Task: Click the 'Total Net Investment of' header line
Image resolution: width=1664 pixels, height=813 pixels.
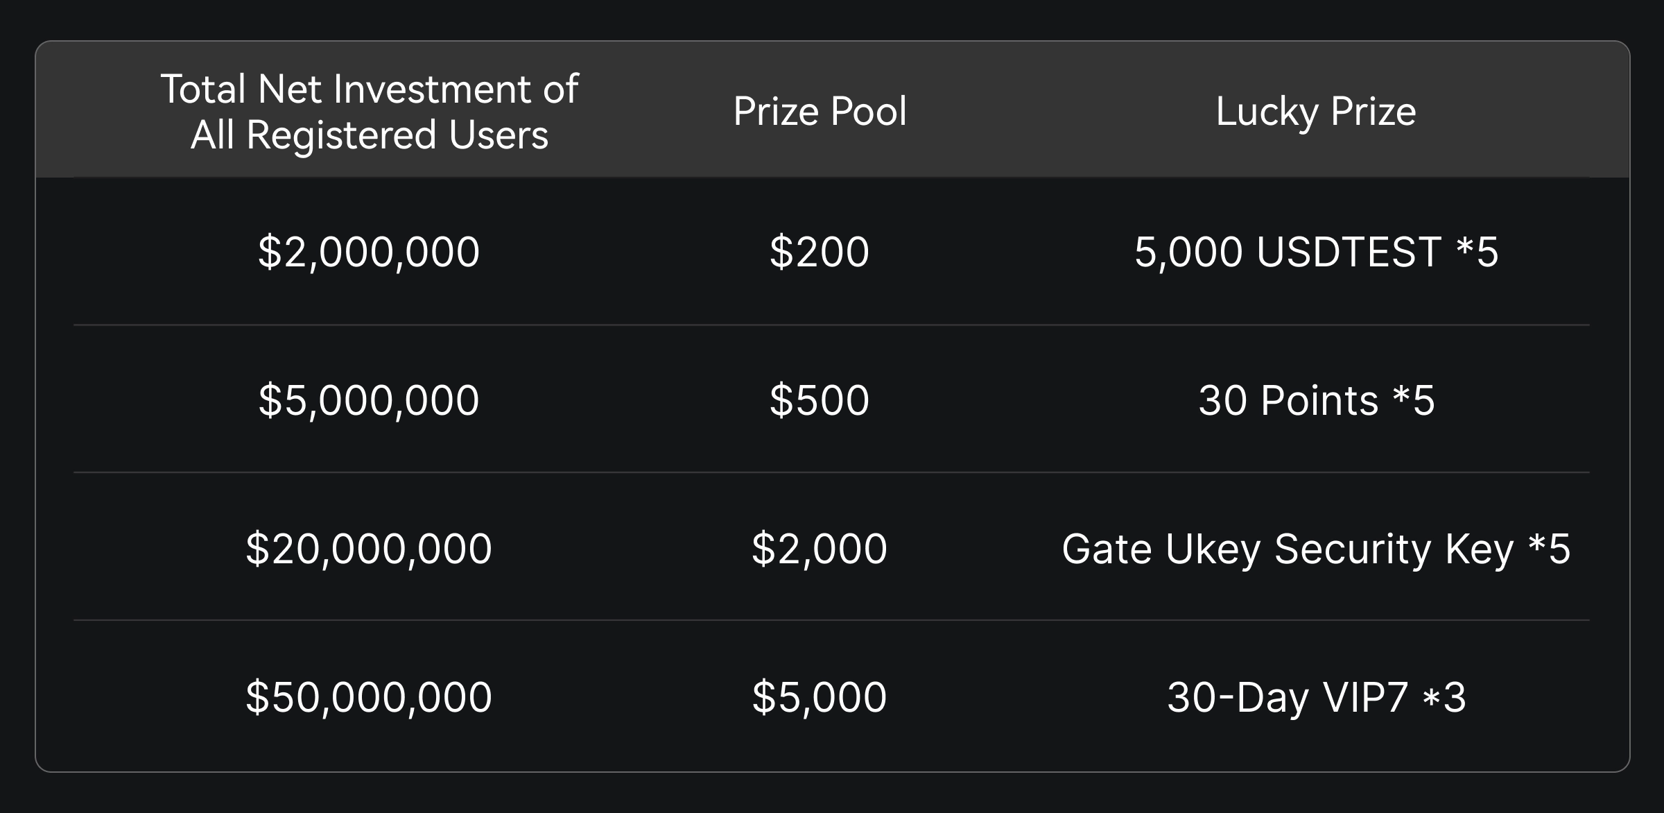Action: (369, 89)
